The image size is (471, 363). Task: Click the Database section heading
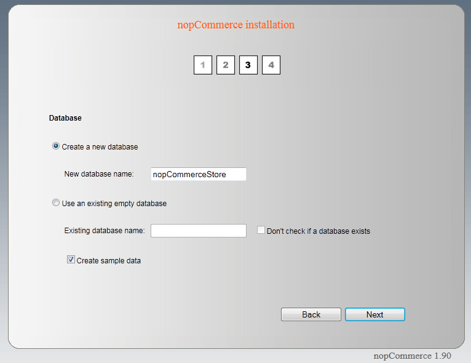(x=65, y=118)
